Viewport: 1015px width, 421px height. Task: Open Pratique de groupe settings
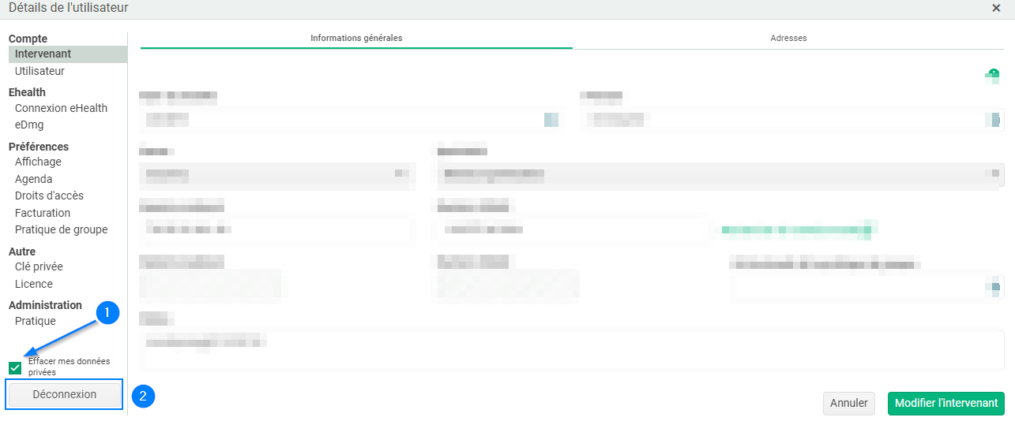click(x=61, y=229)
